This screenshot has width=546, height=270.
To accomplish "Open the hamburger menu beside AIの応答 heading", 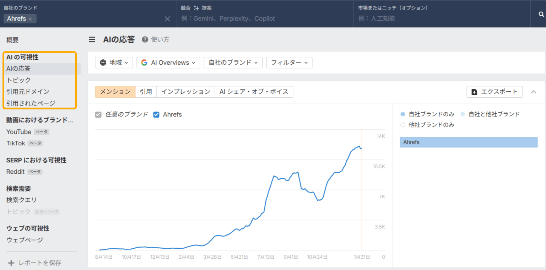I will click(x=92, y=39).
